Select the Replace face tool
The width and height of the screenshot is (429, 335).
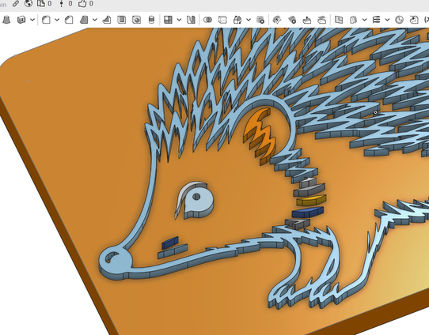point(321,20)
